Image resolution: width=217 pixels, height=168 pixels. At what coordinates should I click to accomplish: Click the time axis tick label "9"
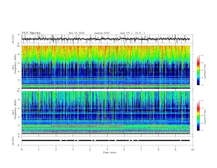[x=175, y=150]
